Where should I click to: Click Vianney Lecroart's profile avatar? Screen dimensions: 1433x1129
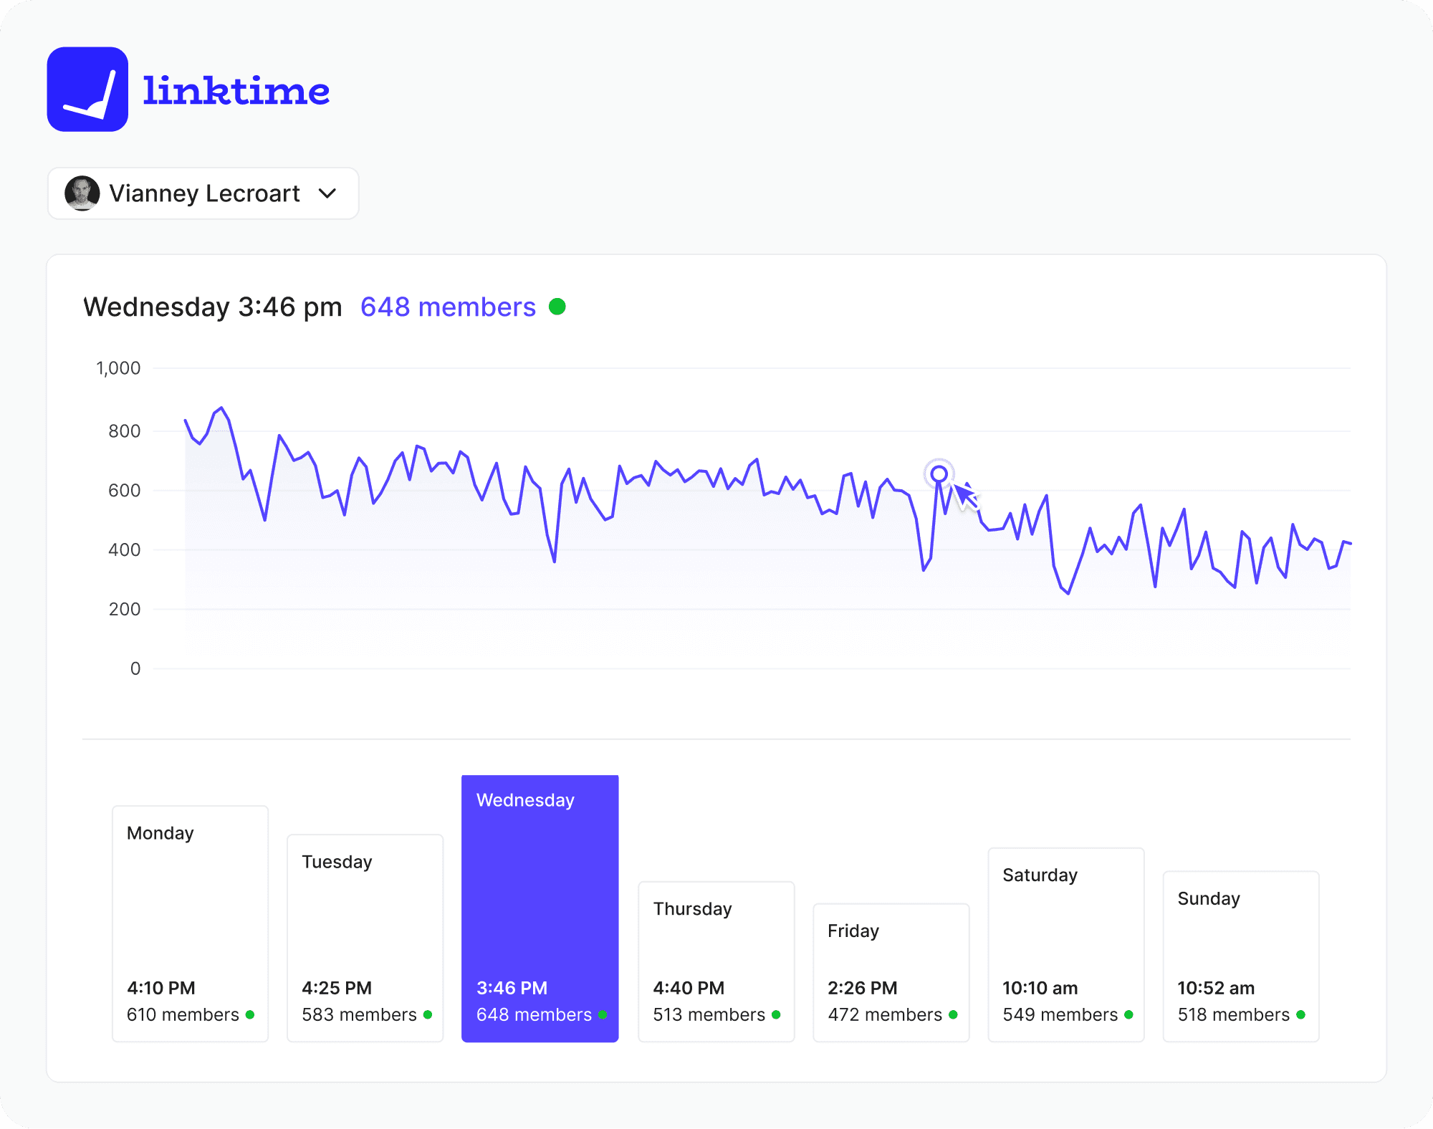tap(82, 193)
